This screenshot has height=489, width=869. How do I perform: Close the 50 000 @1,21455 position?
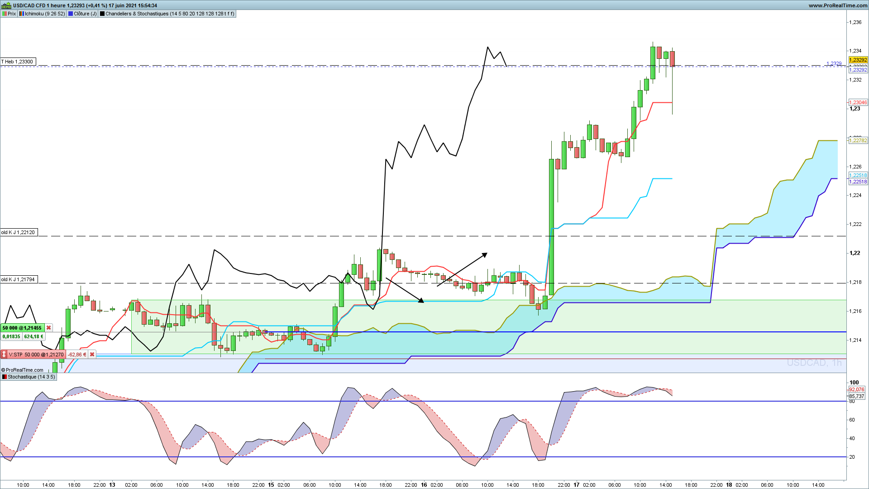[x=49, y=328]
